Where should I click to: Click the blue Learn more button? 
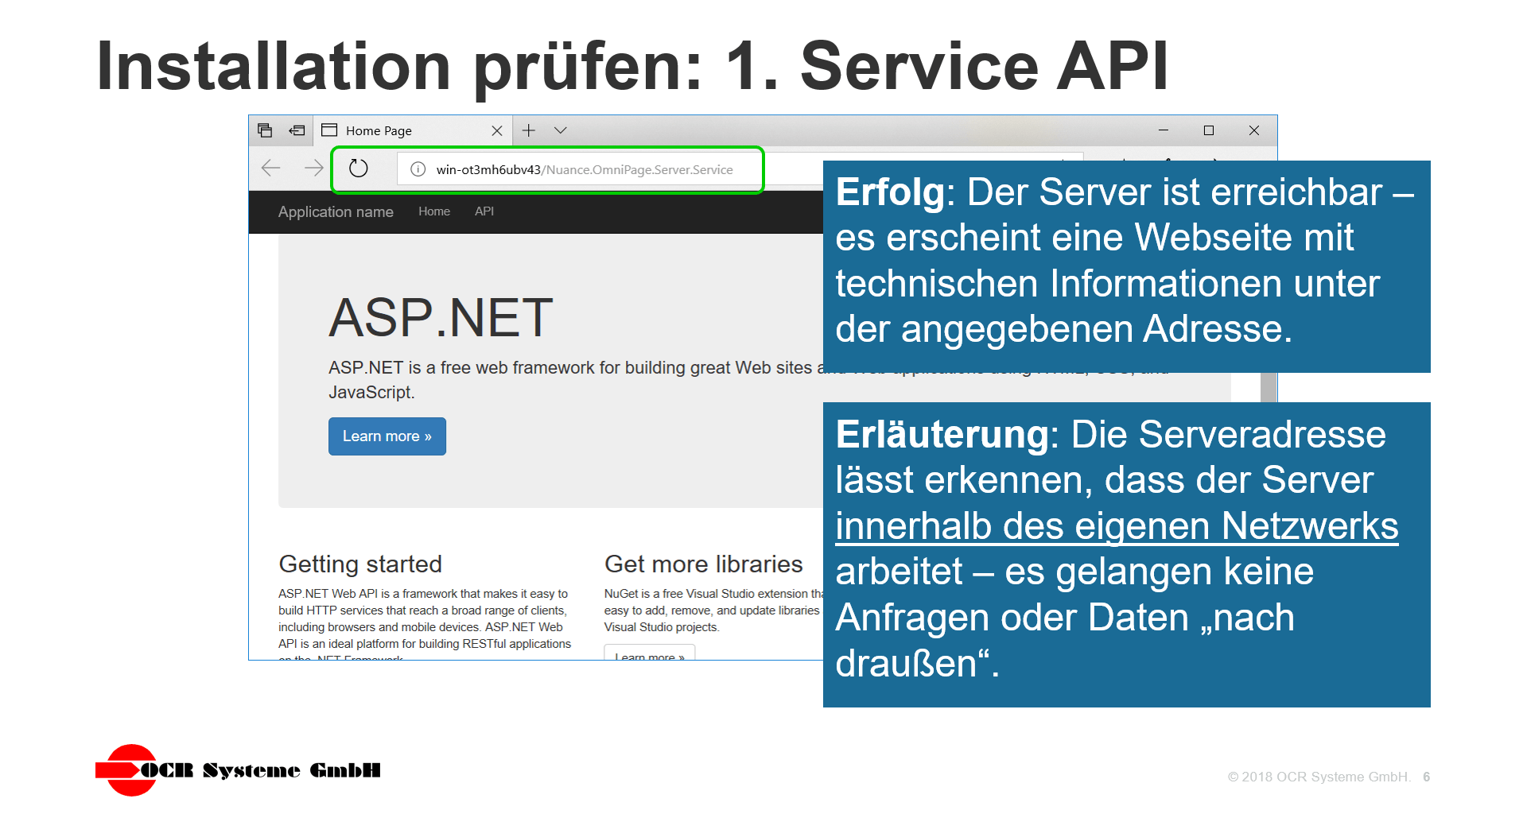(x=387, y=436)
